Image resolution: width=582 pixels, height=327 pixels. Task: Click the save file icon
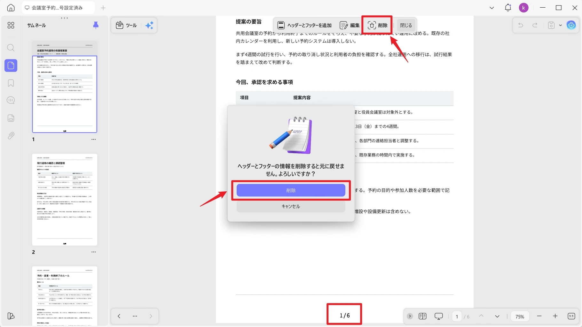551,25
